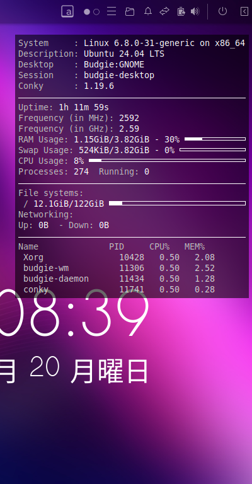Show notifications via the bell icon
Image resolution: width=252 pixels, height=484 pixels.
click(x=148, y=12)
